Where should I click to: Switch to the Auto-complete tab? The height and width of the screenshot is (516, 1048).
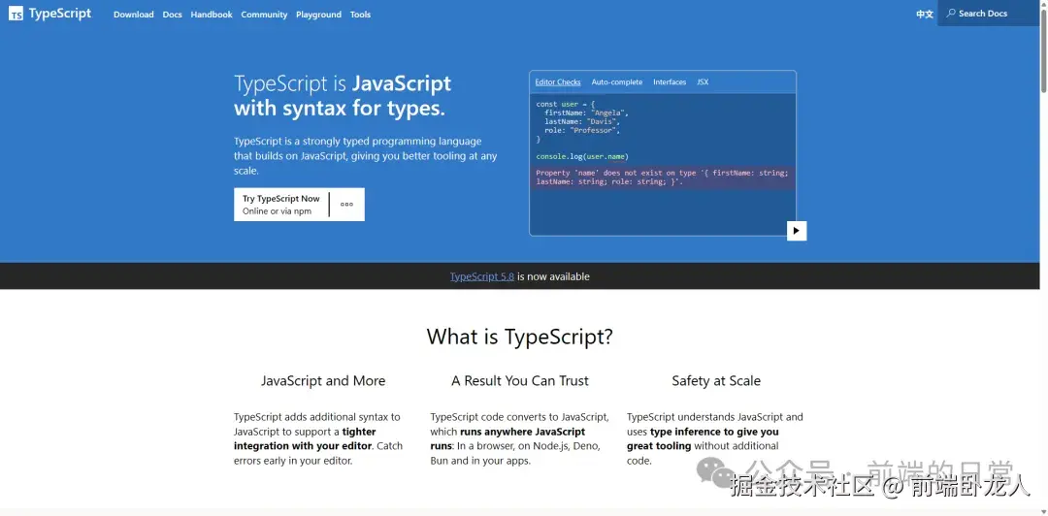[x=617, y=82]
